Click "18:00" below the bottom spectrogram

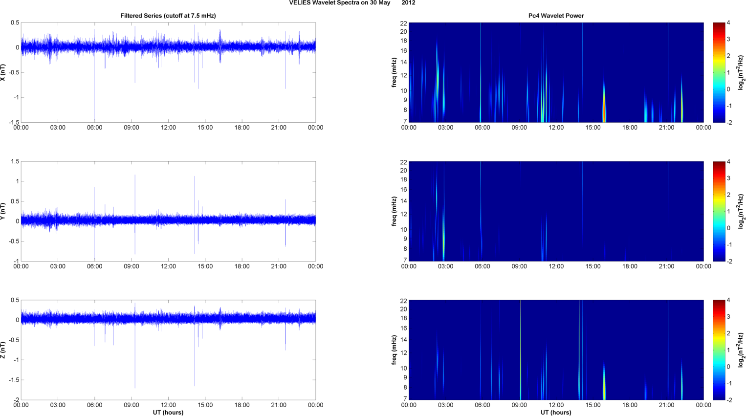tap(630, 405)
